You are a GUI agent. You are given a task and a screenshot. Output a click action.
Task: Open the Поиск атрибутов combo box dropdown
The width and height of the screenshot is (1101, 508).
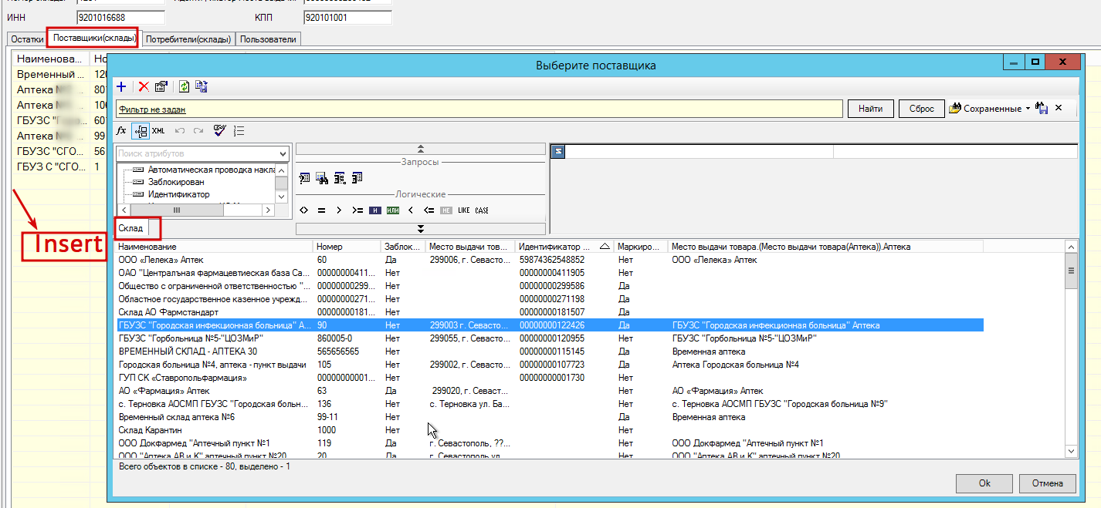[283, 153]
